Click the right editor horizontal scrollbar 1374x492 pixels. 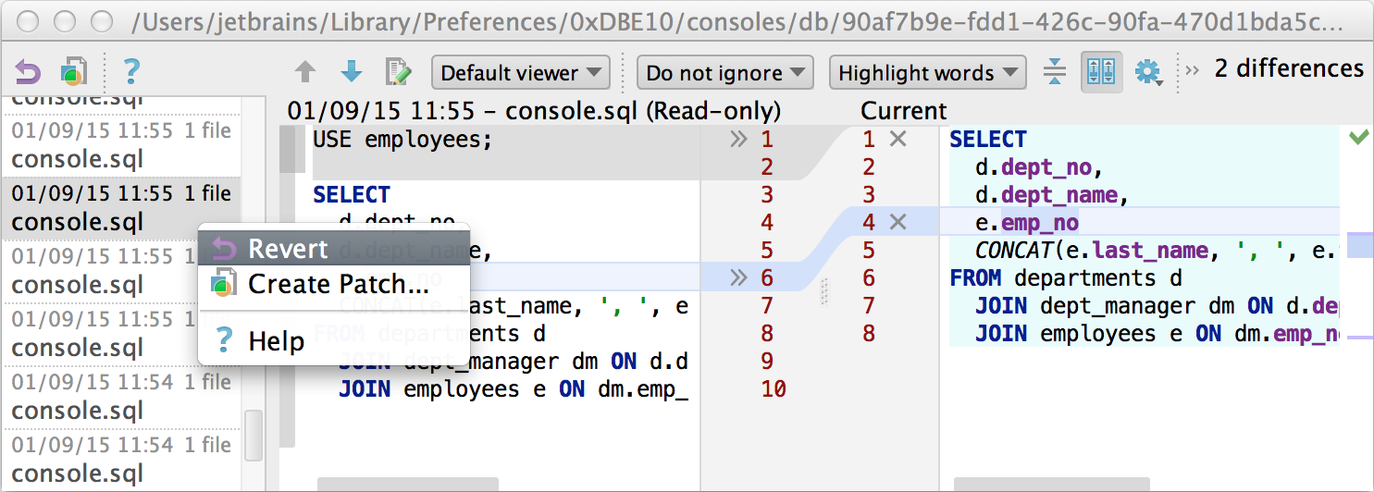pyautogui.click(x=1052, y=484)
